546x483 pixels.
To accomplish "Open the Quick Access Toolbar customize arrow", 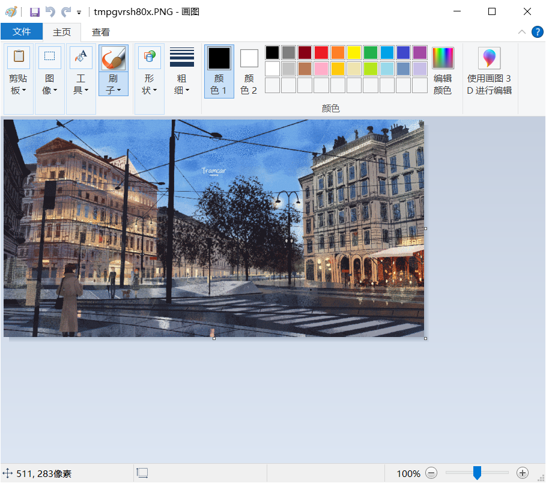I will (x=79, y=13).
